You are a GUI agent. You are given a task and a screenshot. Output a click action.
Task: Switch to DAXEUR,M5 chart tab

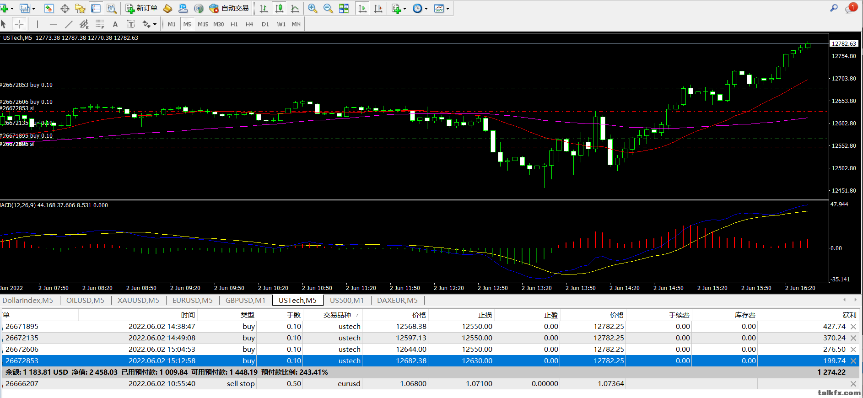pyautogui.click(x=397, y=300)
